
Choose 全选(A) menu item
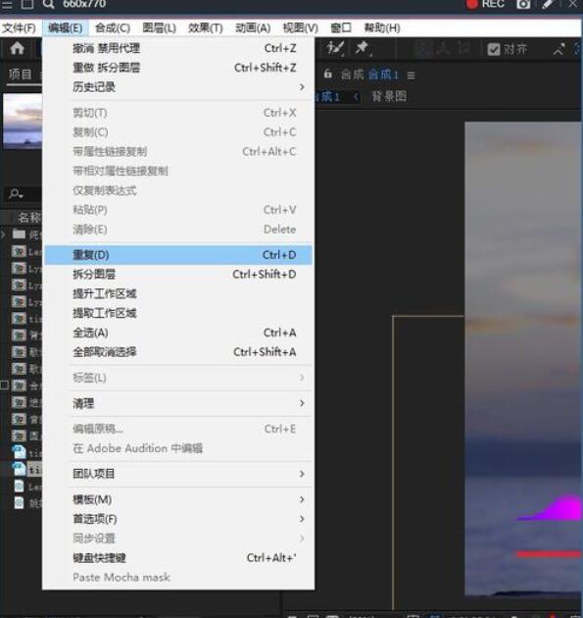click(178, 333)
